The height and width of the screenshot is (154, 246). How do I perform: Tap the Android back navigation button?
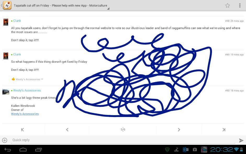pos(8,150)
